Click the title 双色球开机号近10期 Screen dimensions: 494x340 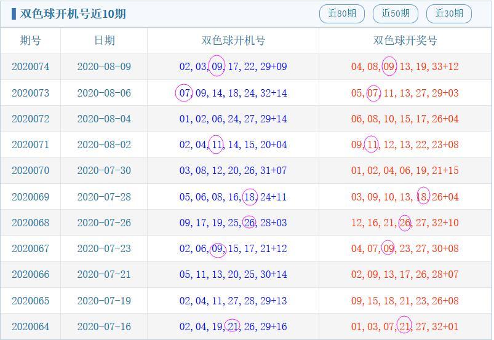click(x=73, y=14)
